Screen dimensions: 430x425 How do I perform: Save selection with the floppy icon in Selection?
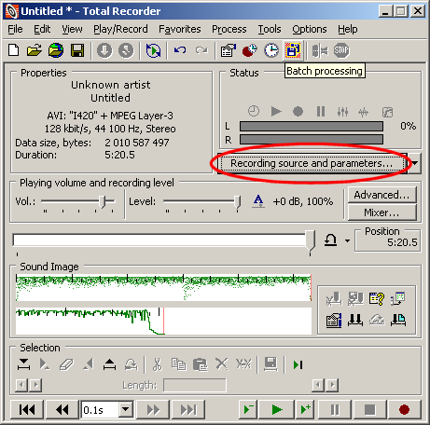270,364
